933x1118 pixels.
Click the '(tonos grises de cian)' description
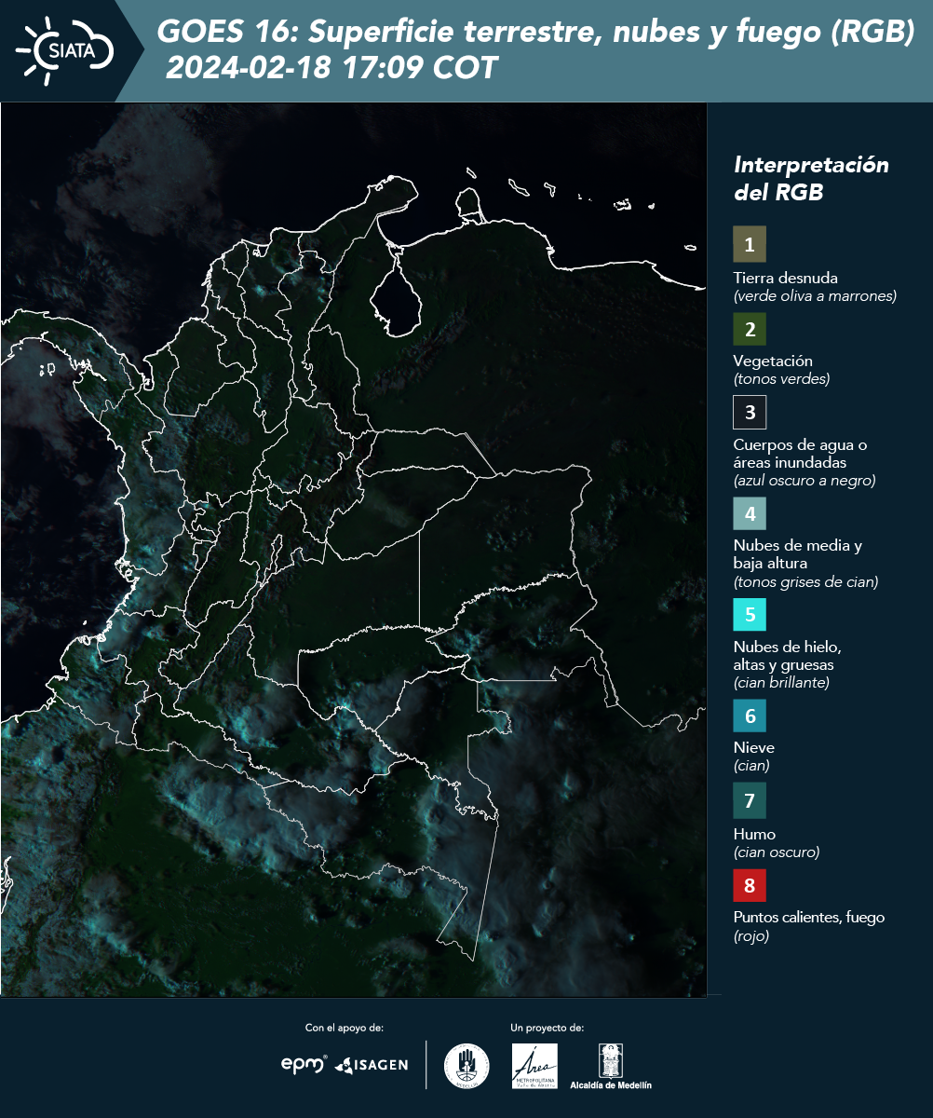pos(806,582)
